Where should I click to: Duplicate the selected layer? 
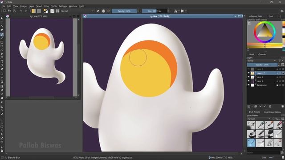(x=256, y=106)
